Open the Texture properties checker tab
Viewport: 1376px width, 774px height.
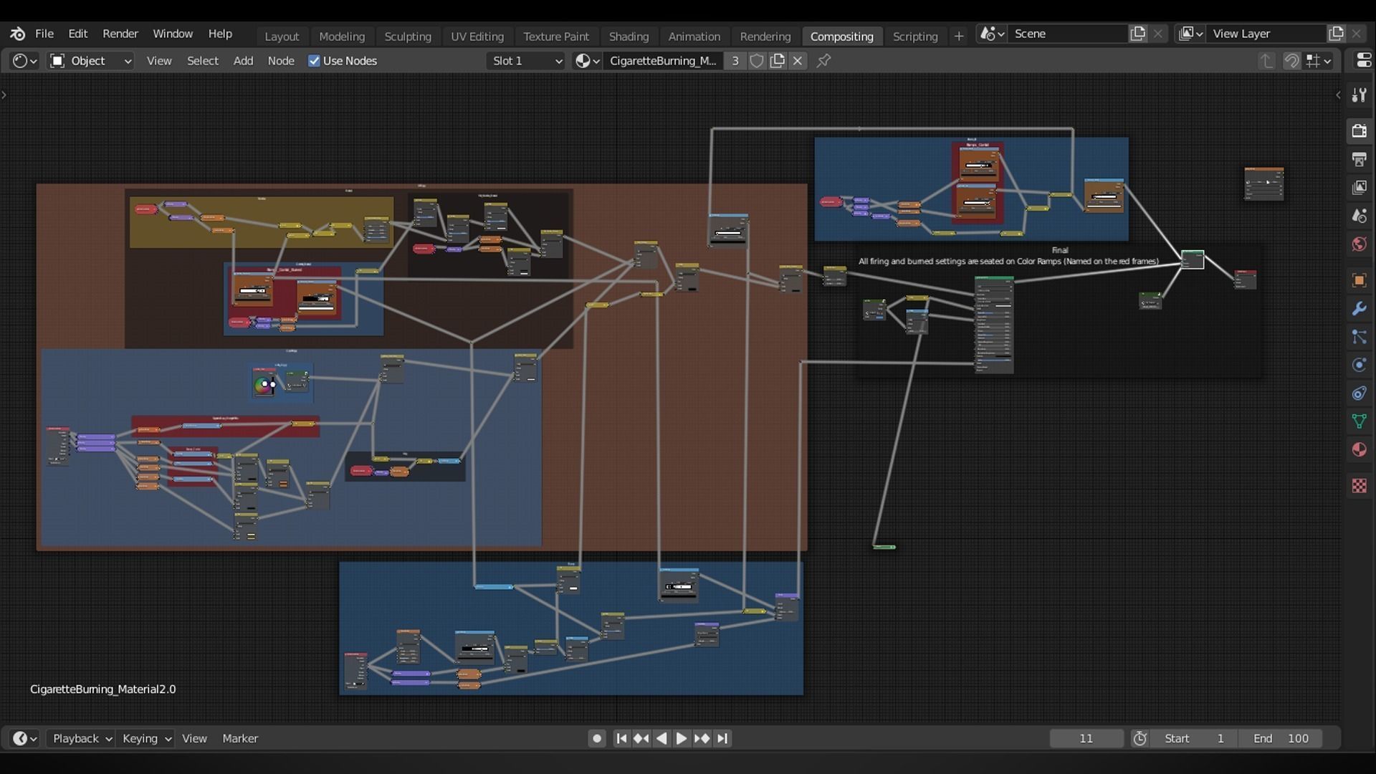click(1359, 486)
